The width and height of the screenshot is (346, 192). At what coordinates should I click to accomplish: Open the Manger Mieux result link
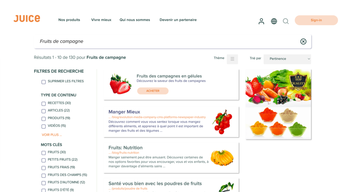click(124, 112)
